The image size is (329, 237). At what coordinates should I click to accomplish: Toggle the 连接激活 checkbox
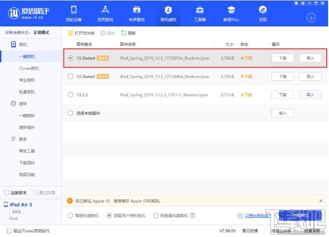pos(6,192)
